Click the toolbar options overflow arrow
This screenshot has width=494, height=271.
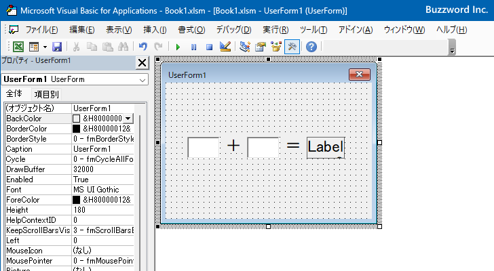point(453,51)
